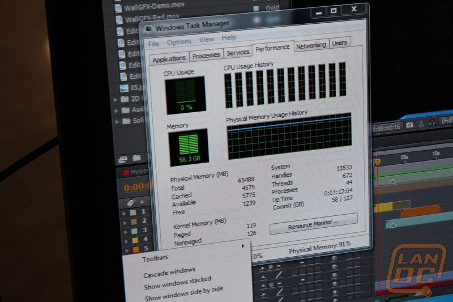Click the label tag column icon in timeline
The width and height of the screenshot is (453, 302).
(131, 203)
